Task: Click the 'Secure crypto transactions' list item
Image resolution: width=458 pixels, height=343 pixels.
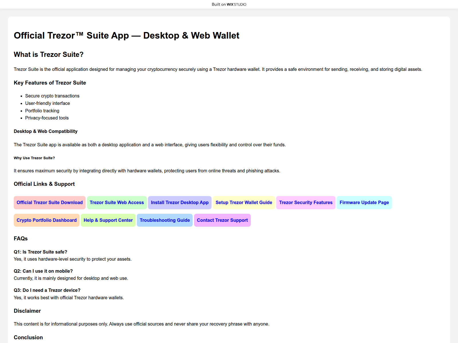Action: pyautogui.click(x=52, y=96)
